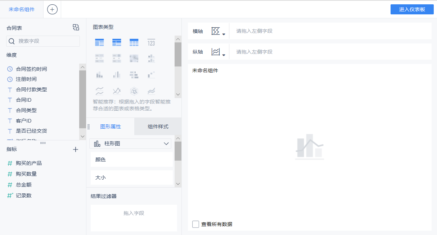Select the detail table chart type icon

pyautogui.click(x=134, y=42)
